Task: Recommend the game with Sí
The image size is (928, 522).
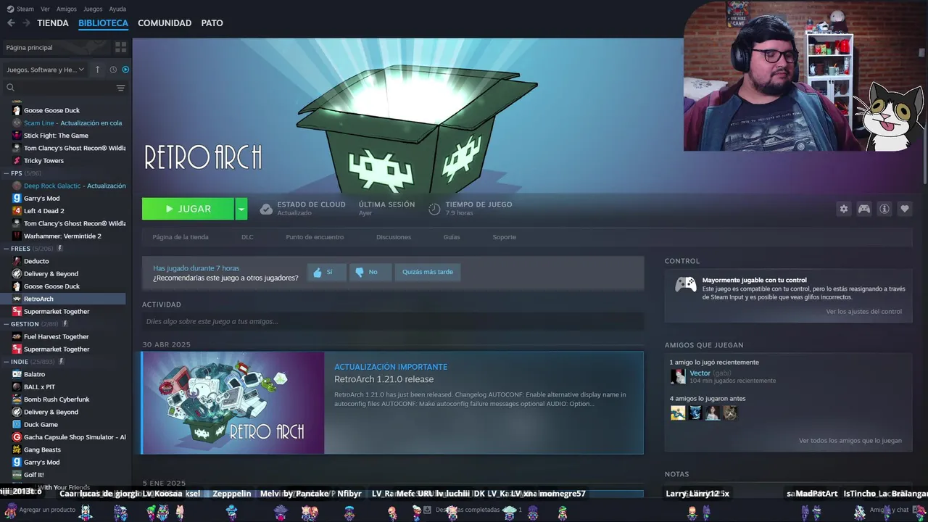Action: click(x=326, y=272)
